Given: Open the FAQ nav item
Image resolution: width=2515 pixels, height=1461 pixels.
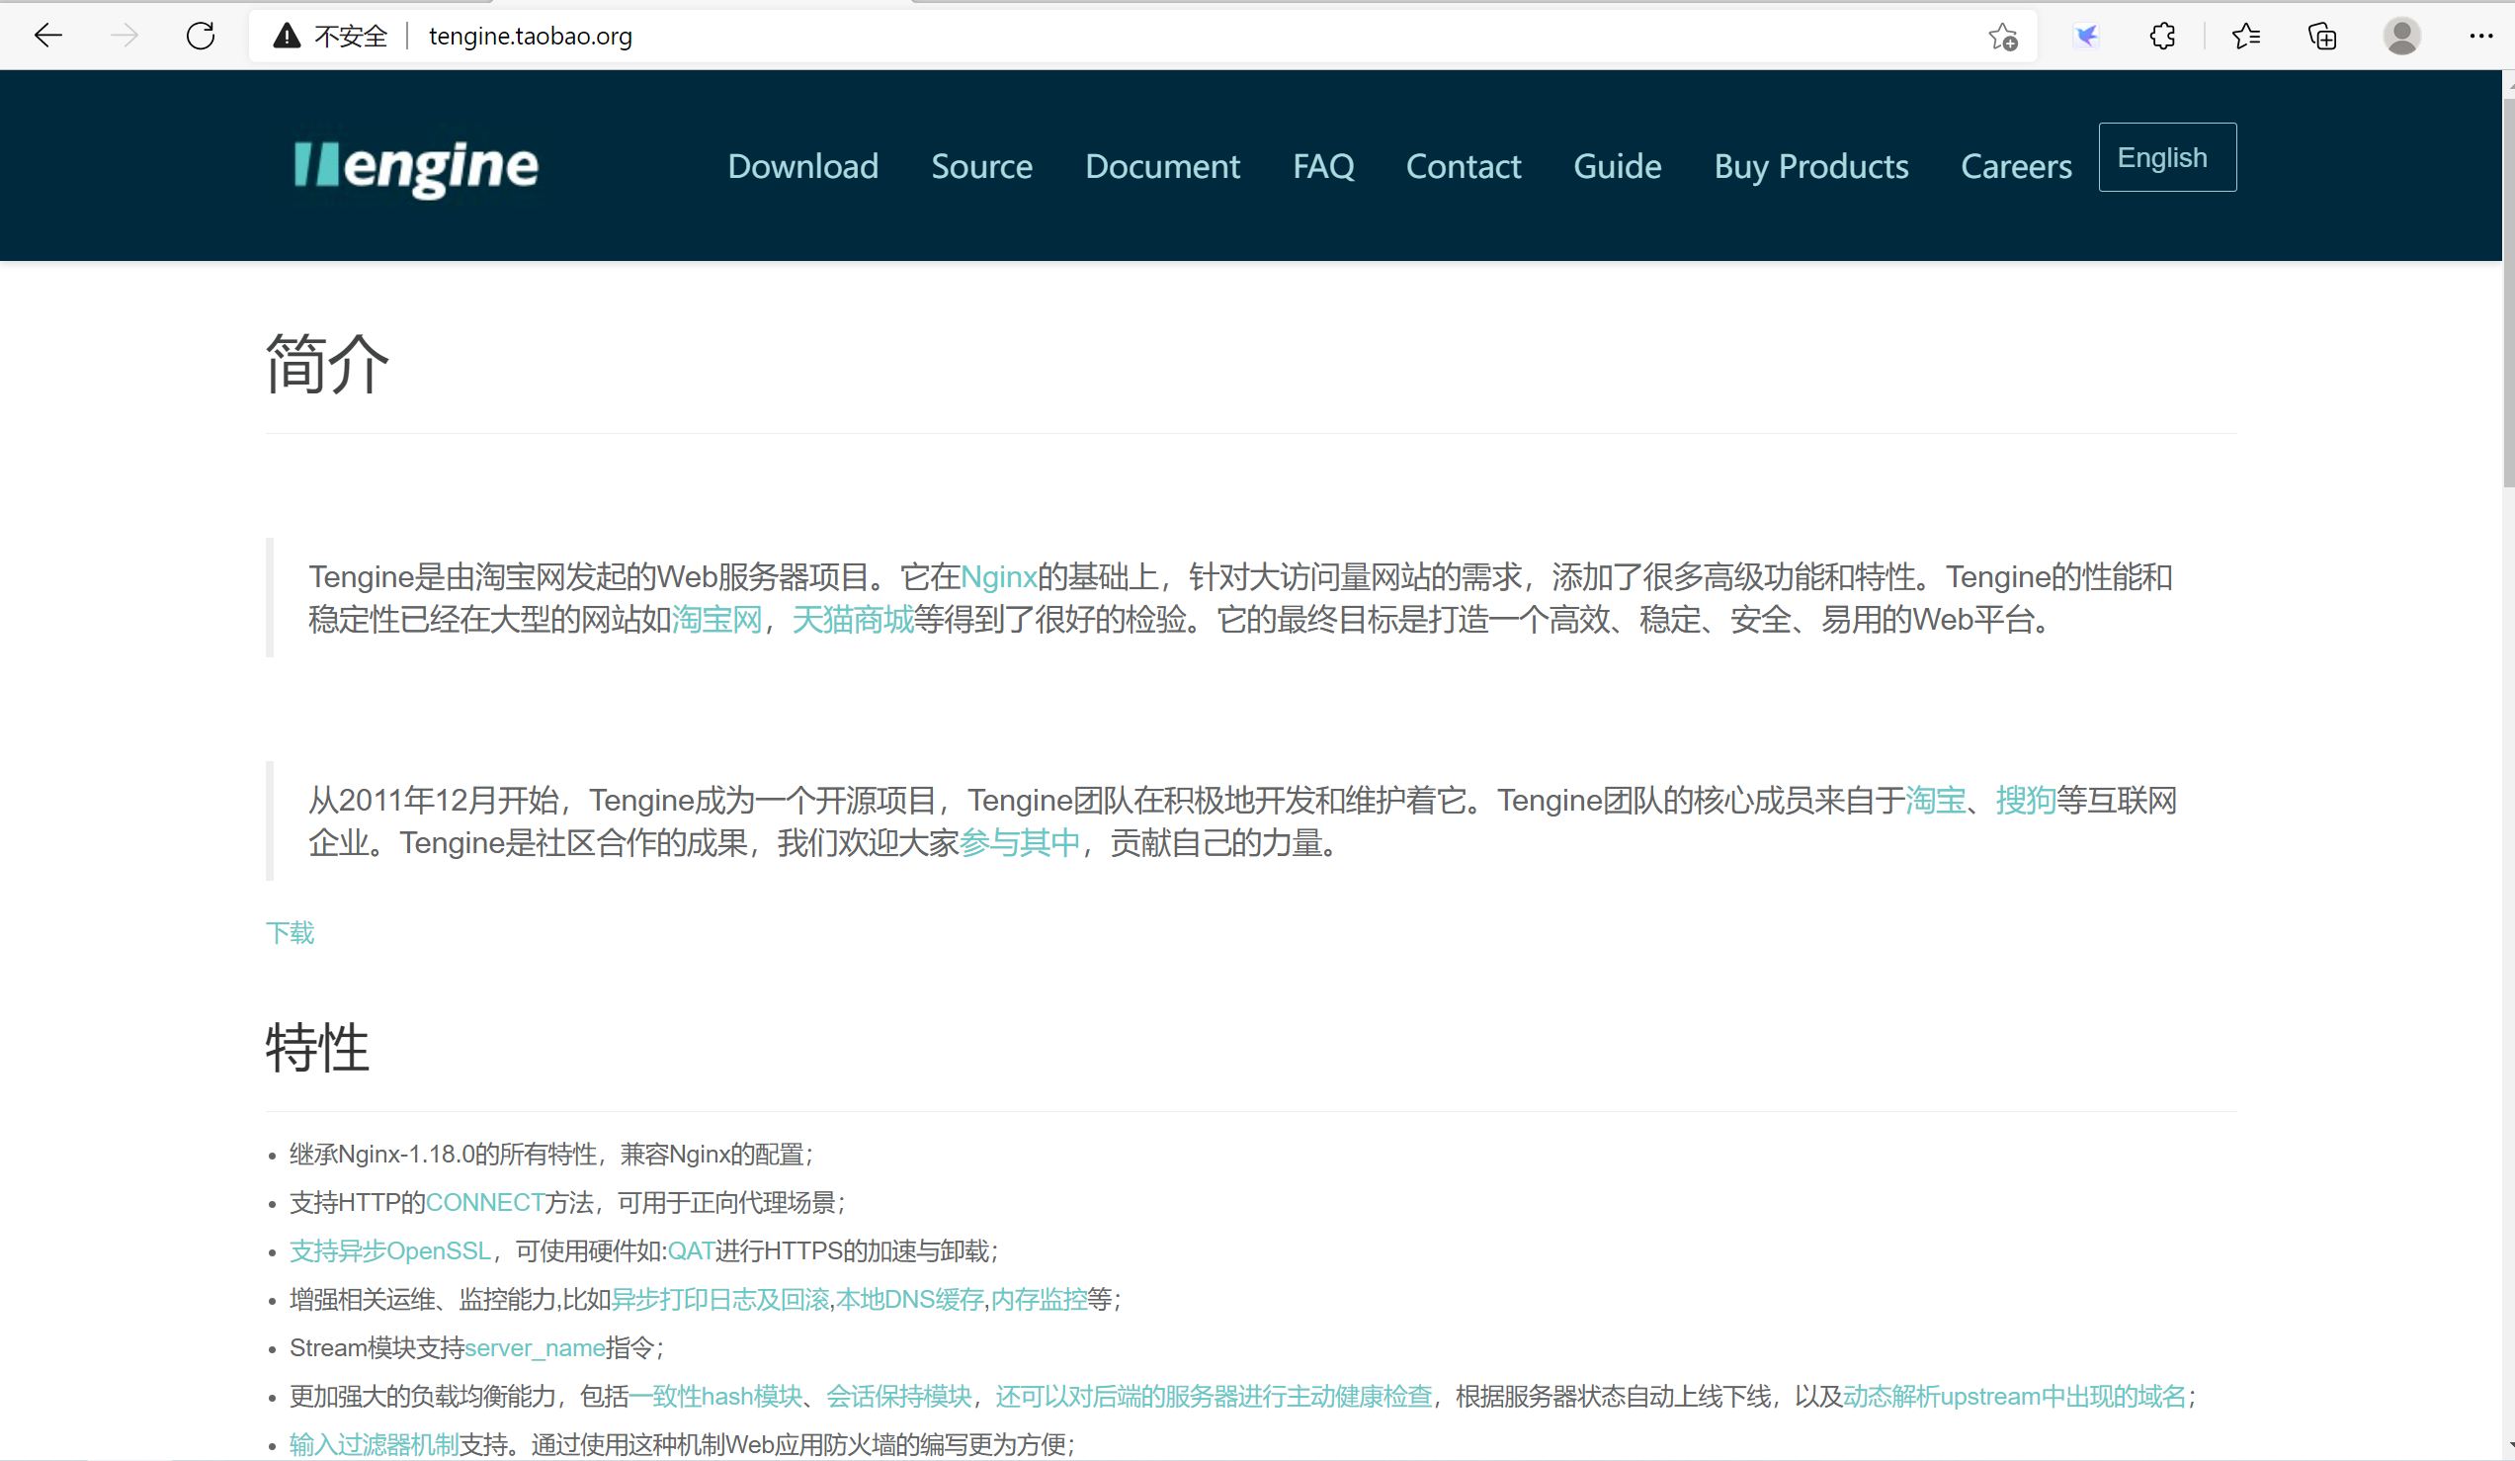Looking at the screenshot, I should (1322, 166).
